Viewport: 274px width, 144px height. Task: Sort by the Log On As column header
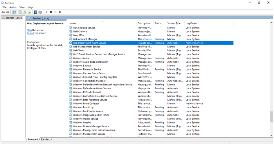point(209,23)
